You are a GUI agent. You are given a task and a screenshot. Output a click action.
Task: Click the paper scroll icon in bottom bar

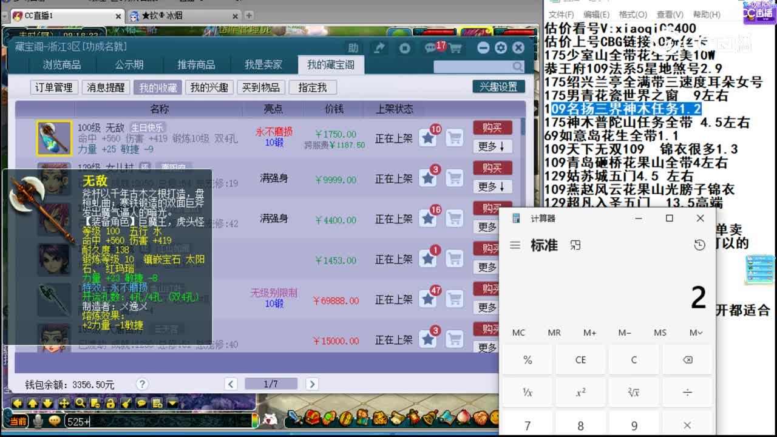(397, 418)
